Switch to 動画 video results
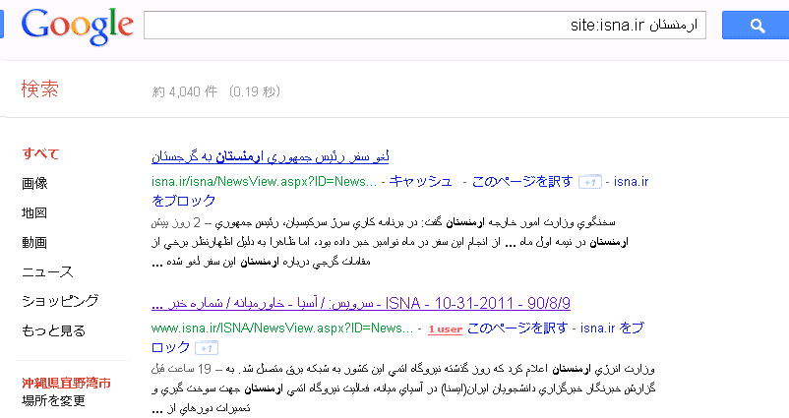 pos(34,243)
